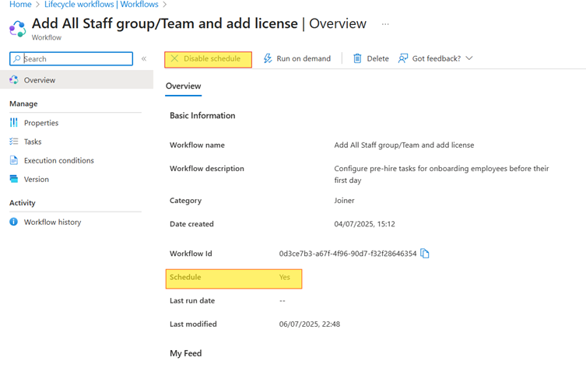Open the more options ellipsis by the title
Screen dimensions: 586x368
[385, 24]
